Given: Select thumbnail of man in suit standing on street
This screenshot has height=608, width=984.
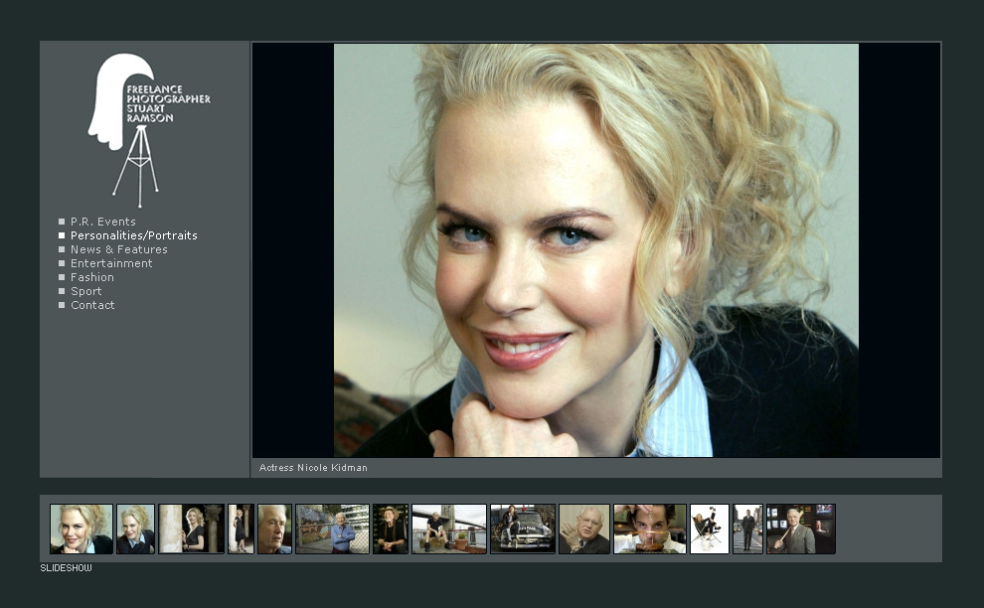Looking at the screenshot, I should point(747,529).
